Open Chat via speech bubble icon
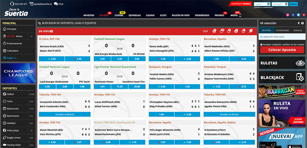This screenshot has width=307, height=148. pos(56,4)
